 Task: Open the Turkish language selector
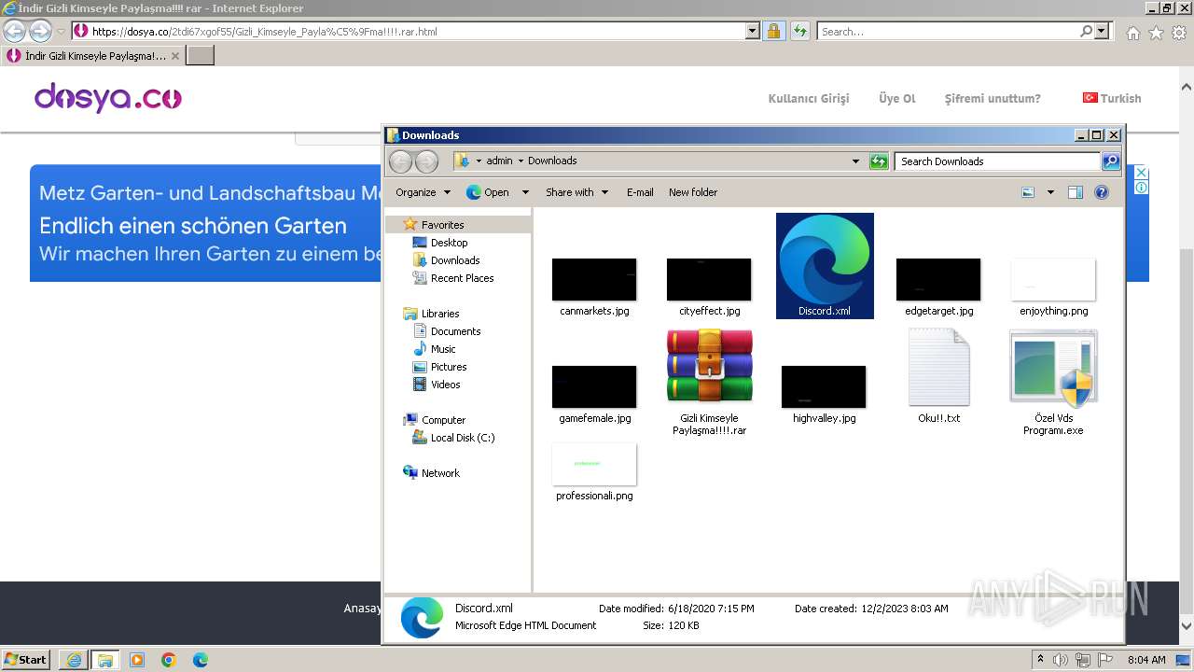(x=1112, y=98)
